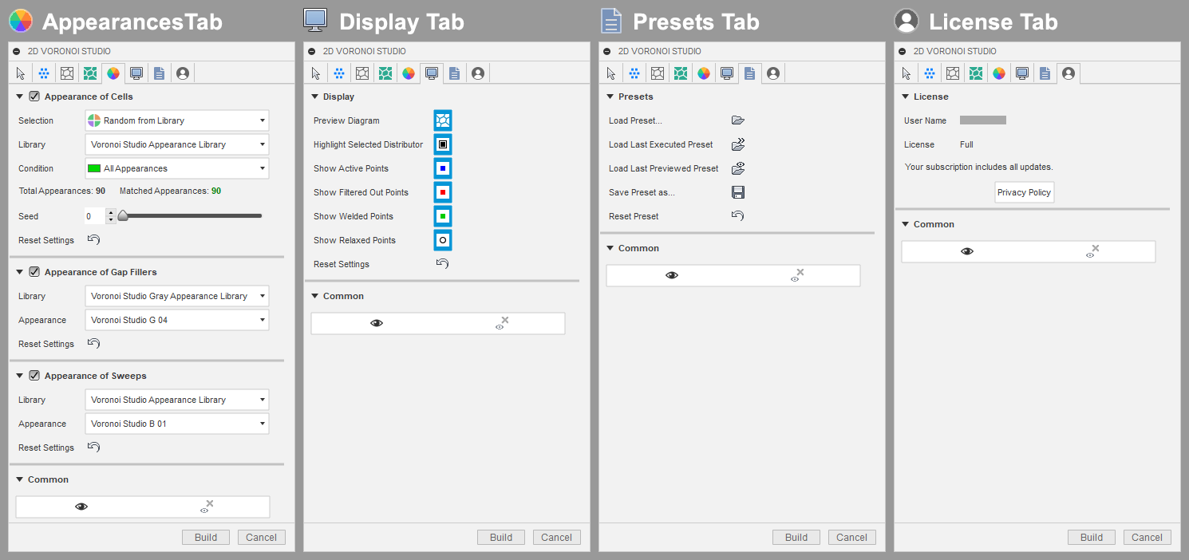Open the folder icon for Load Preset

[737, 120]
